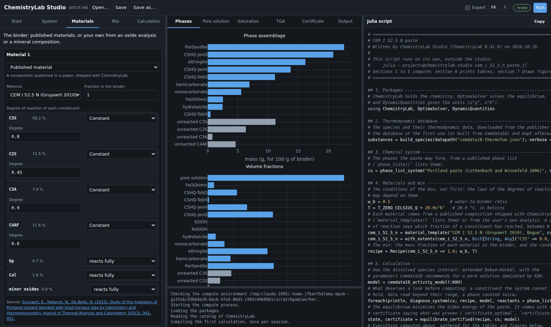Click the 'Material 1' heading

[x=18, y=55]
